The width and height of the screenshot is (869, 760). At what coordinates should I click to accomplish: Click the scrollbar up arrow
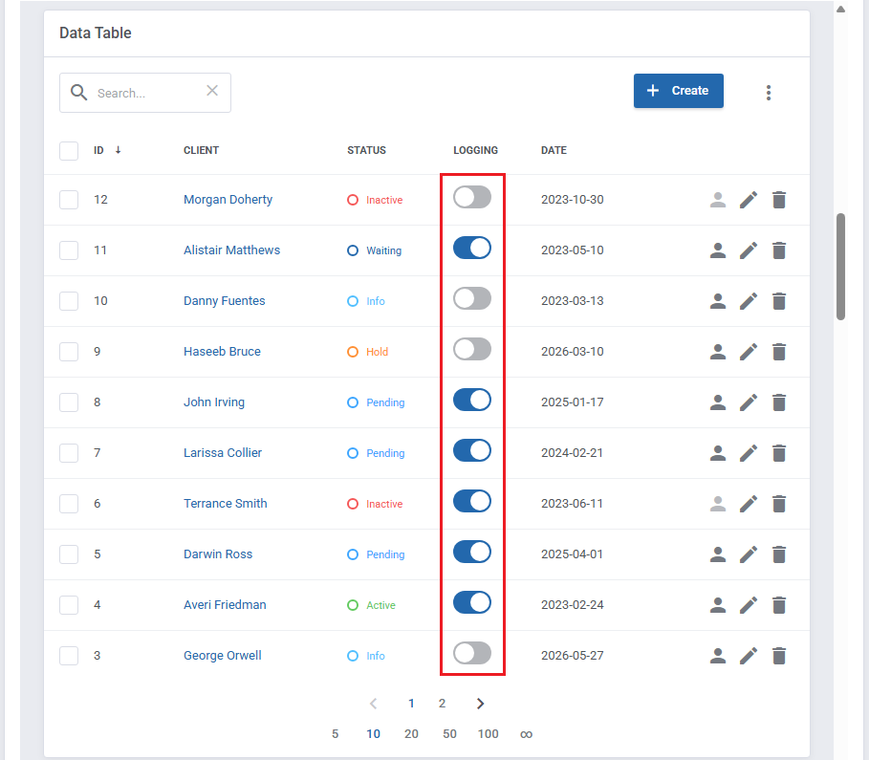point(840,9)
